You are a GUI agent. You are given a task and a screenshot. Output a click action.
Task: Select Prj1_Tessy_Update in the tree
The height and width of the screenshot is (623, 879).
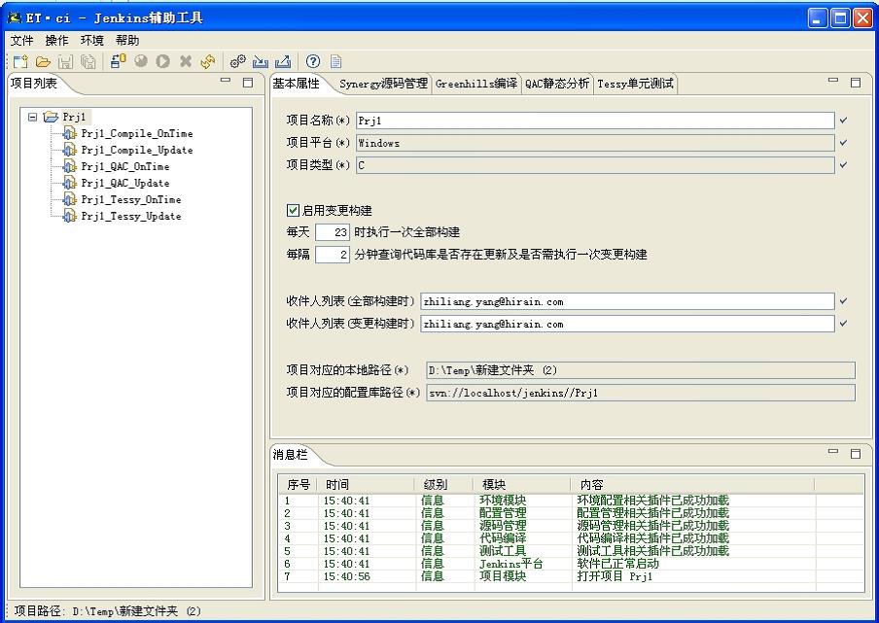(x=131, y=217)
